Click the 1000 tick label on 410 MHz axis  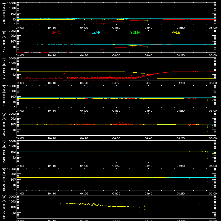coord(12,36)
